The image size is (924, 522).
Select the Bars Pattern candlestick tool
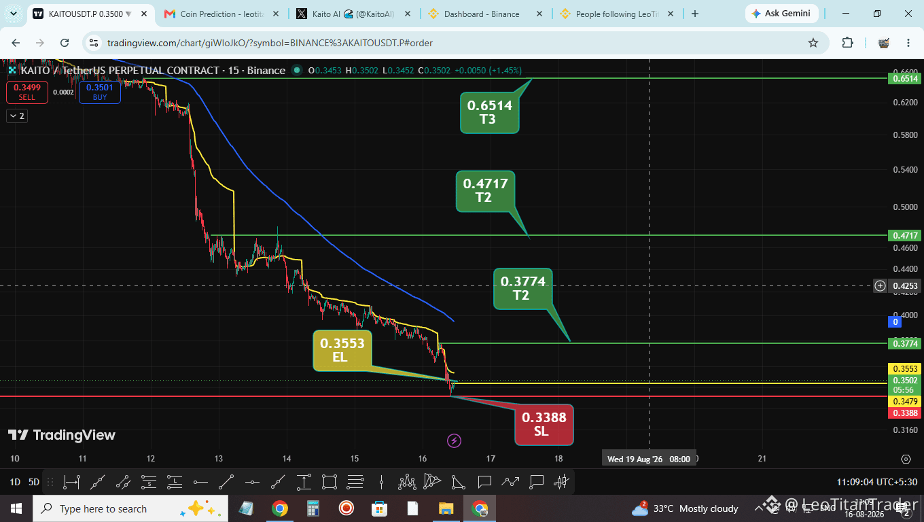tap(562, 483)
